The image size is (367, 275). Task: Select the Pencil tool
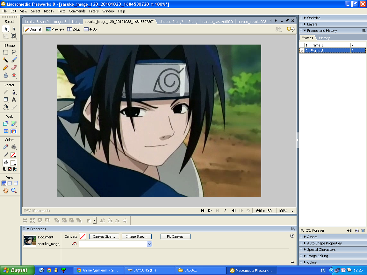6,67
